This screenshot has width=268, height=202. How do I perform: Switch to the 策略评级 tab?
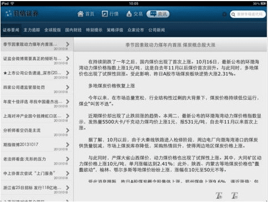[x=115, y=30]
